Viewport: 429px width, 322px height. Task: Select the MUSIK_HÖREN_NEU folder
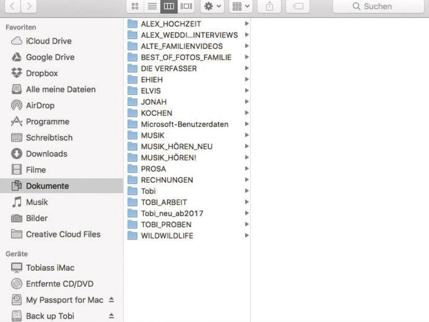(x=187, y=147)
